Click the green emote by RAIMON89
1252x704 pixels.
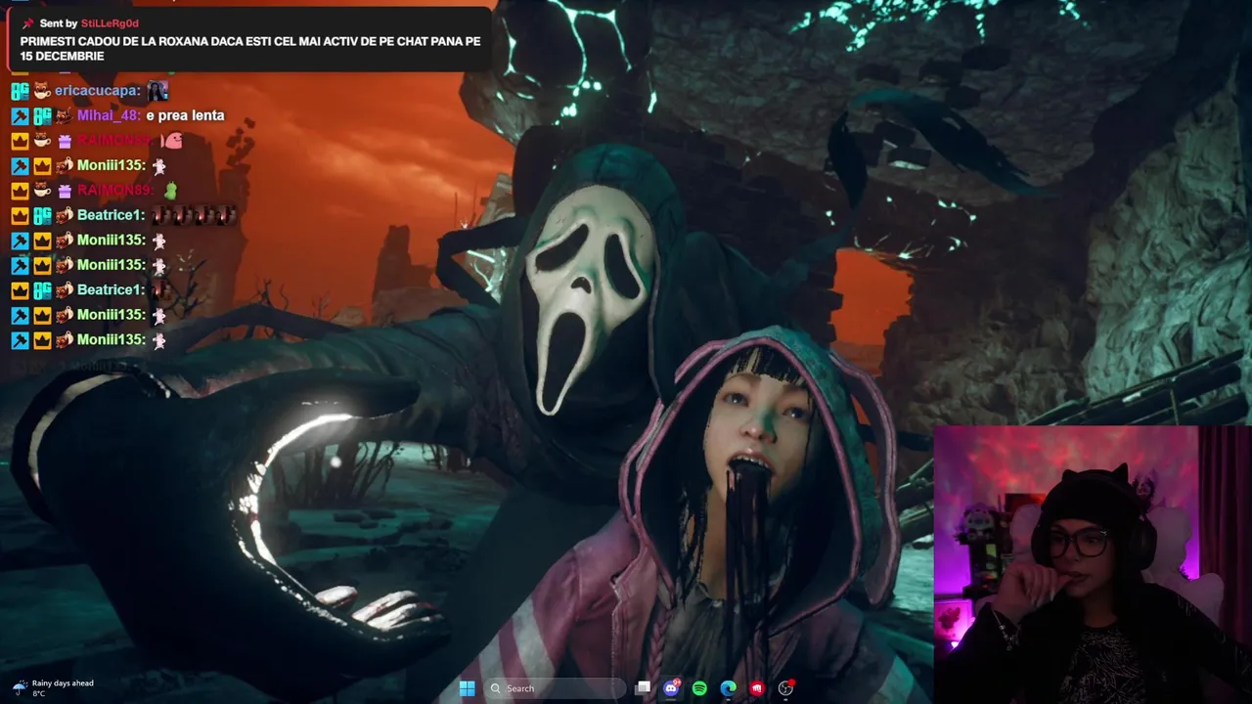click(172, 190)
